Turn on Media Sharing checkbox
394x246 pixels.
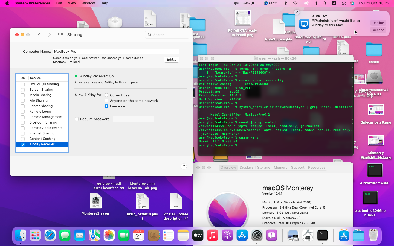(23, 95)
